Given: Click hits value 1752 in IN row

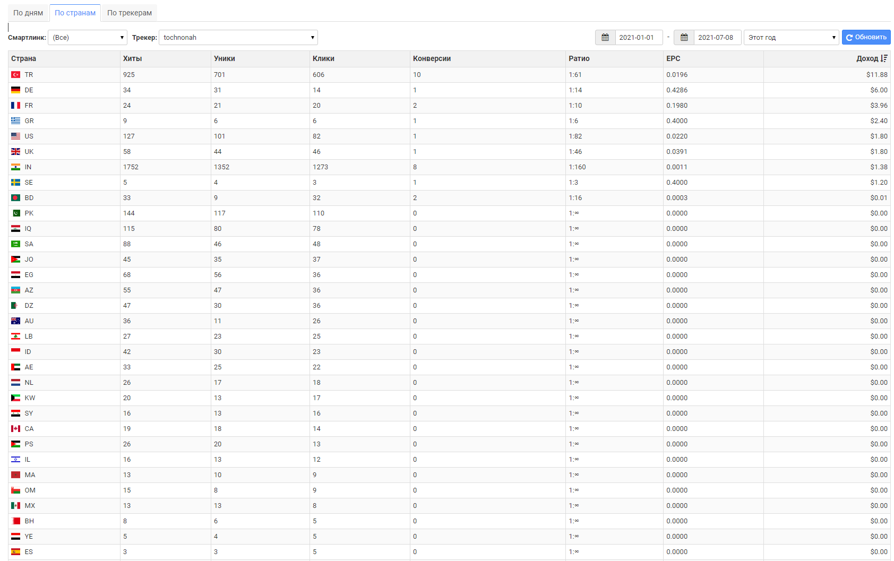Looking at the screenshot, I should tap(131, 167).
